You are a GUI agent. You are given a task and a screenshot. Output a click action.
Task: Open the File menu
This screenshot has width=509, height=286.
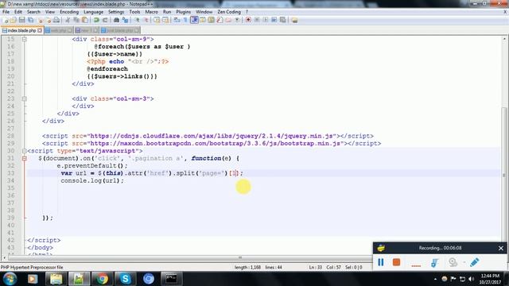(x=6, y=12)
